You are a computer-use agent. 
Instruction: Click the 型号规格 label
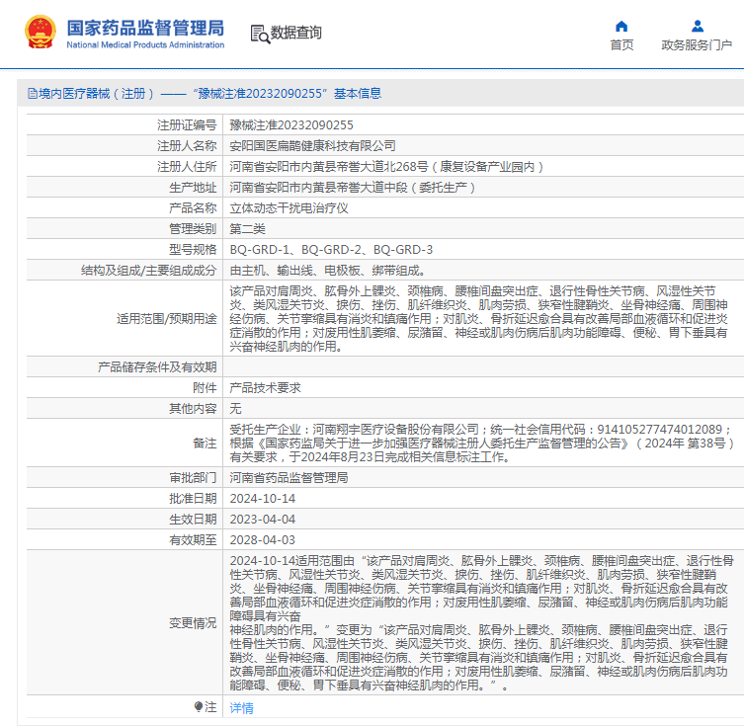point(193,250)
